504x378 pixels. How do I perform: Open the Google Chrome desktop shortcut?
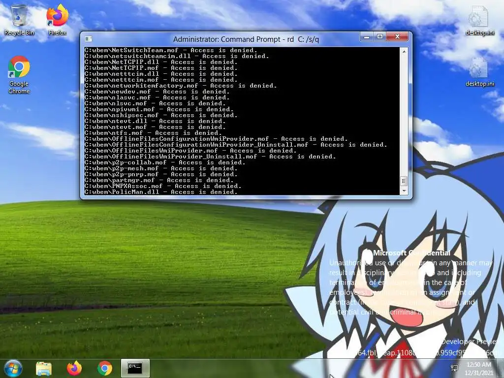(x=19, y=75)
